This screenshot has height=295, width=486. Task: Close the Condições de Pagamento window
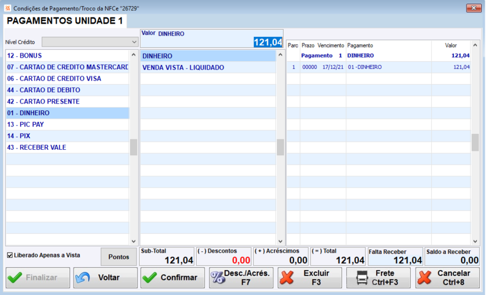pyautogui.click(x=474, y=8)
